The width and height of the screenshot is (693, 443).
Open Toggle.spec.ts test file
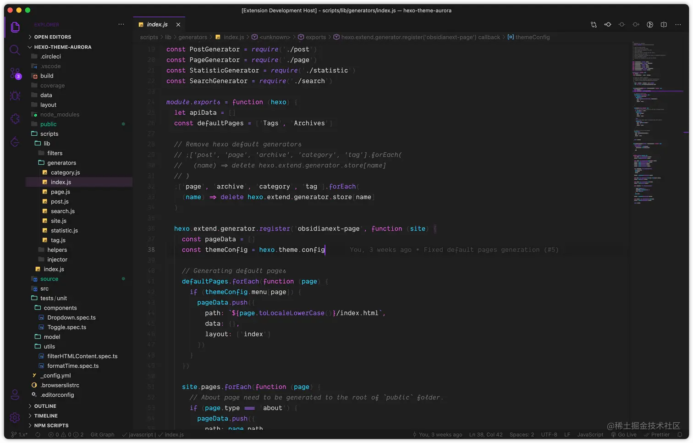(66, 327)
